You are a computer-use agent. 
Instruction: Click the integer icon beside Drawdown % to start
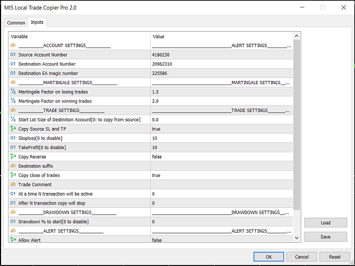pos(13,222)
